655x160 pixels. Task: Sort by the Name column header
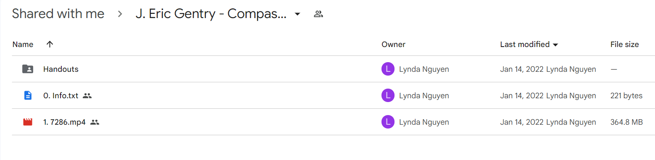click(23, 44)
